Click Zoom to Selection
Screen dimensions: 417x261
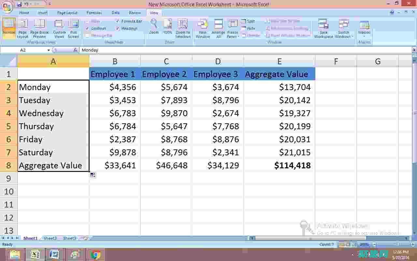point(183,28)
